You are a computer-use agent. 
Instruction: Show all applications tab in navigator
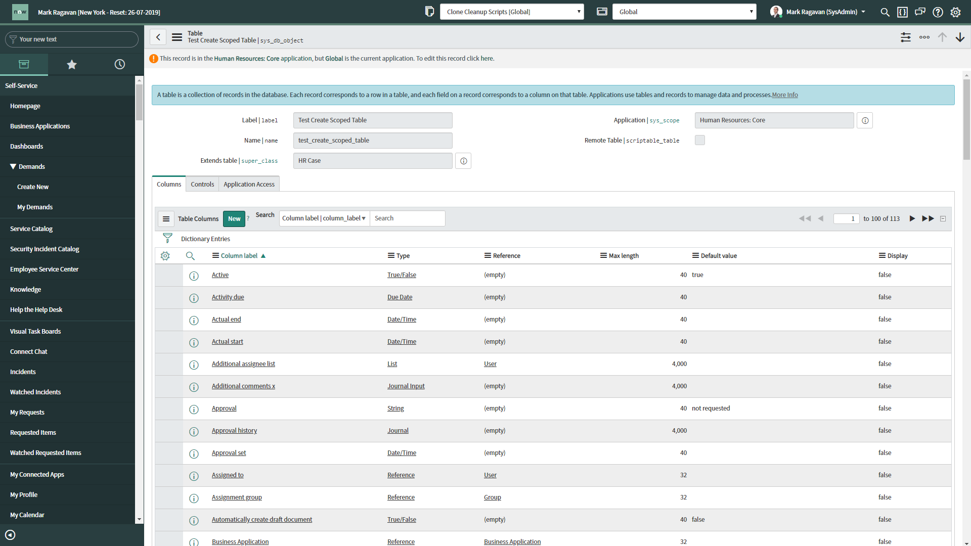tap(24, 64)
